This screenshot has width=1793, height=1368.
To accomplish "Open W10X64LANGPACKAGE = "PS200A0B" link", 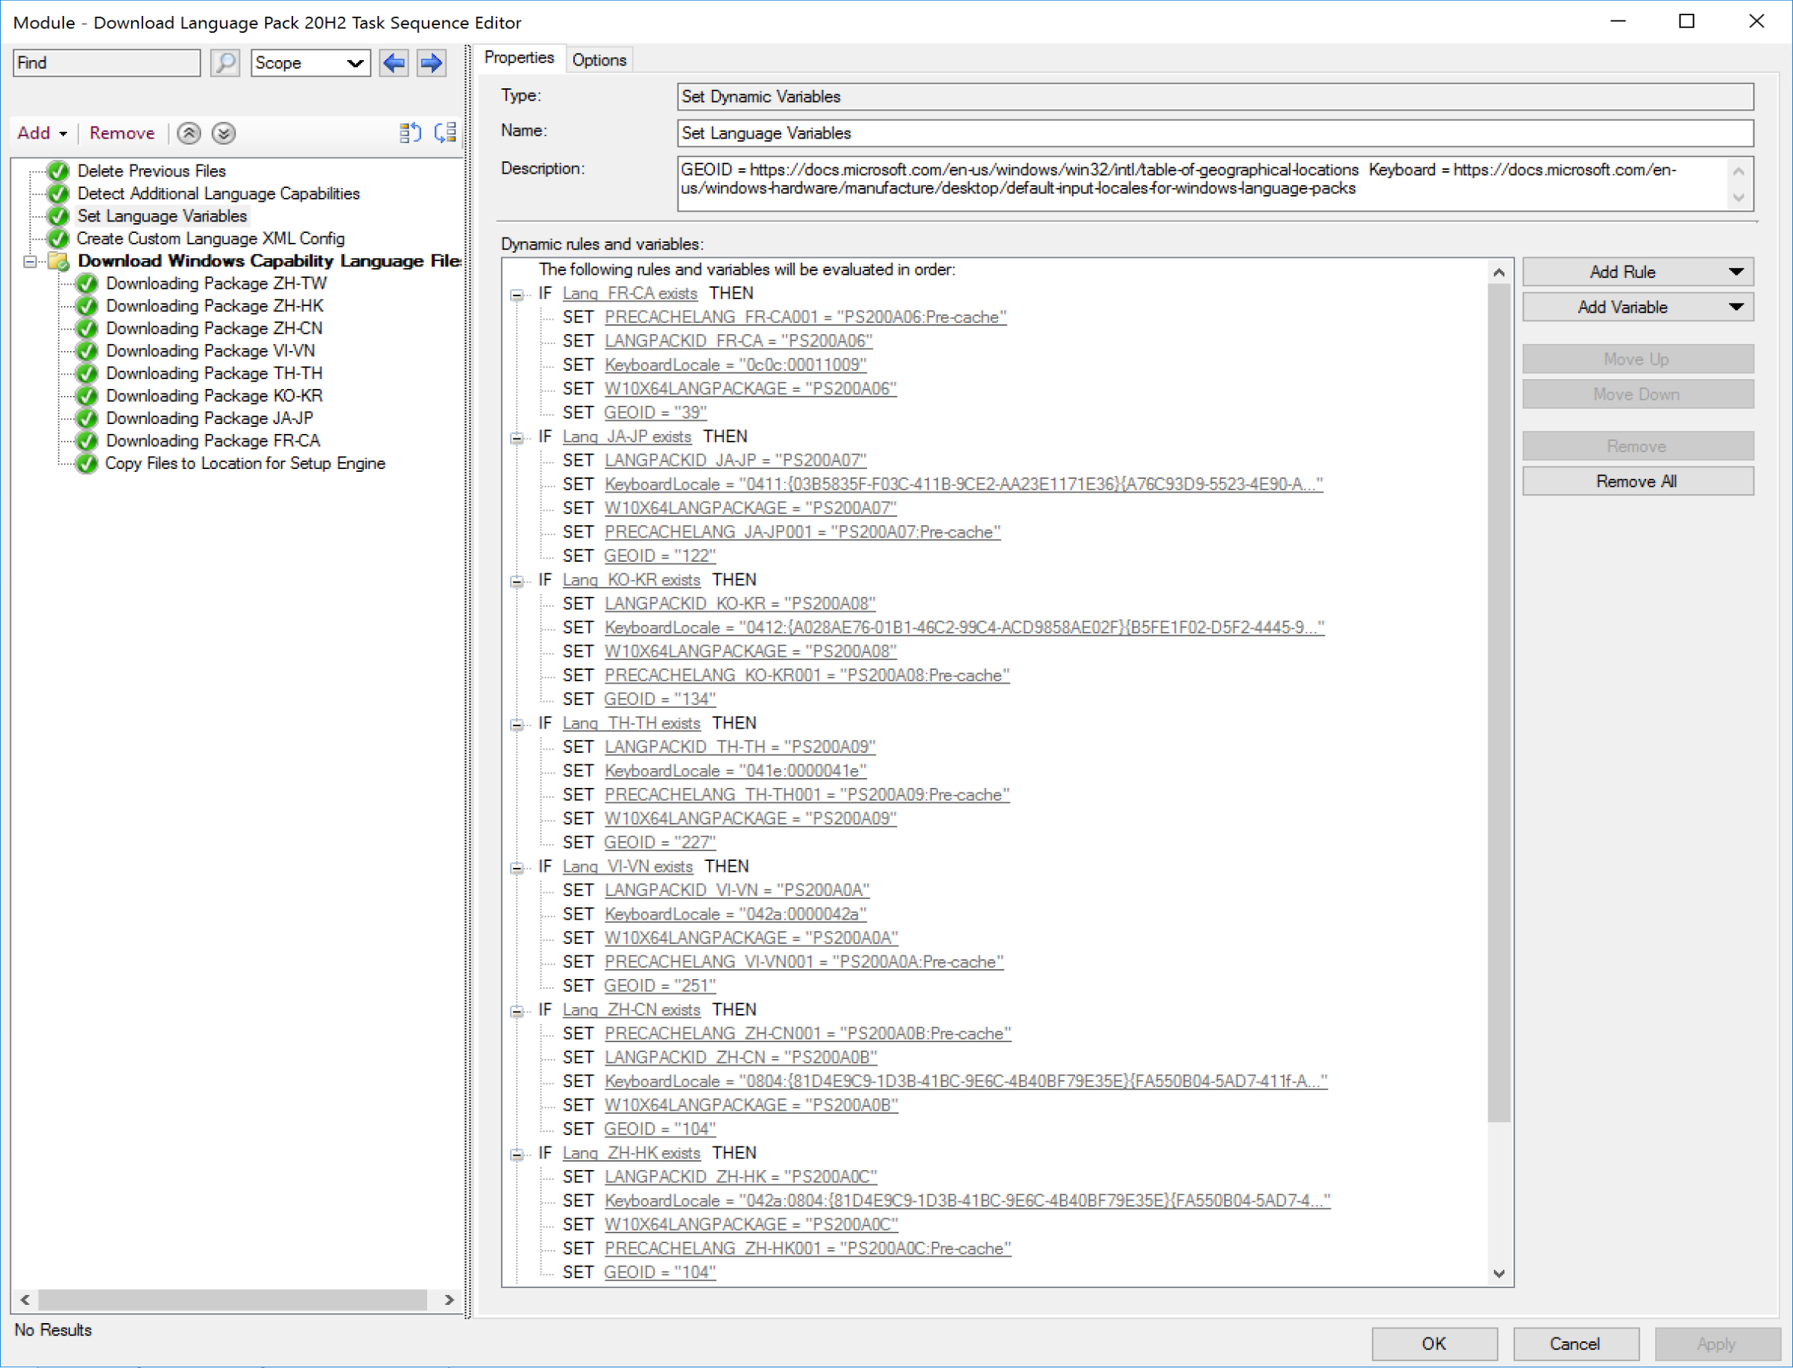I will (751, 1105).
